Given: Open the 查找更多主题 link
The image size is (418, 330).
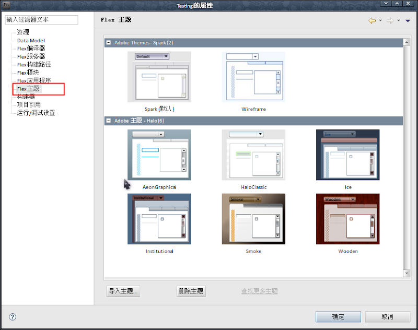Looking at the screenshot, I should 259,291.
